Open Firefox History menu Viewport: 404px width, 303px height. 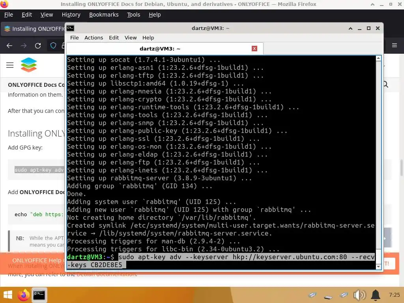71,15
